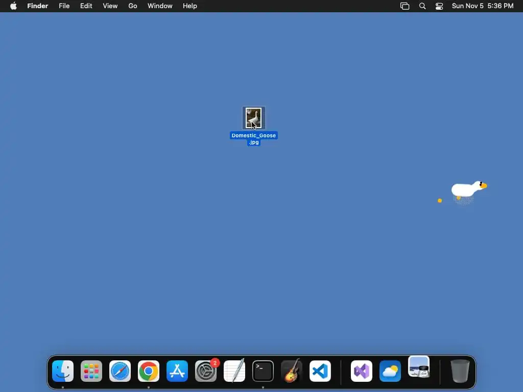The height and width of the screenshot is (392, 523).
Task: Open the Edit menu
Action: (86, 6)
